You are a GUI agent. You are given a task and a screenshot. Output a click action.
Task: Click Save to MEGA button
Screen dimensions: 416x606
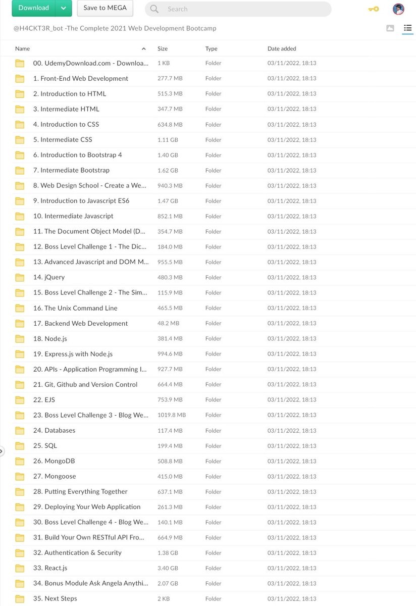[105, 8]
